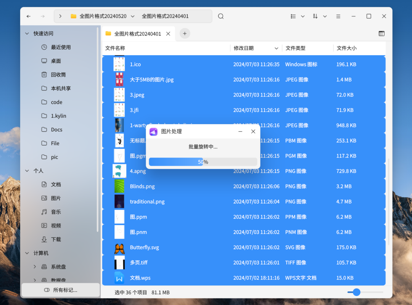
Task: Sort by 文件名称 column header
Action: (115, 48)
